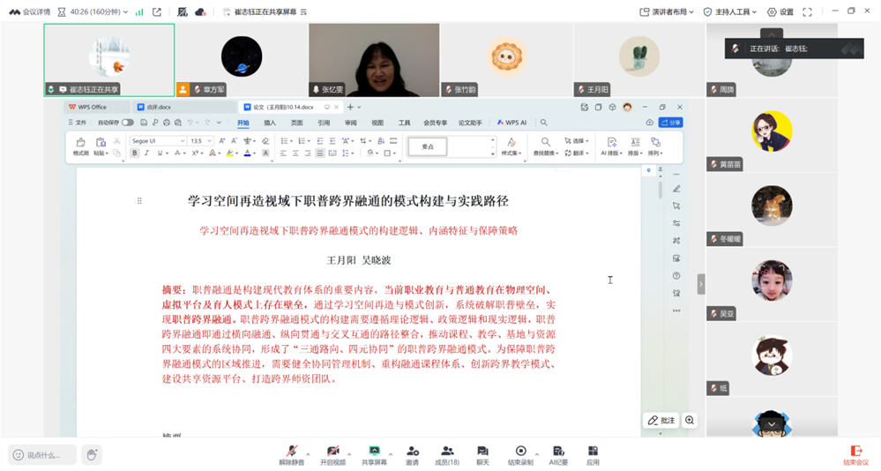Image resolution: width=881 pixels, height=471 pixels.
Task: Toggle Italic formatting button
Action: point(146,153)
